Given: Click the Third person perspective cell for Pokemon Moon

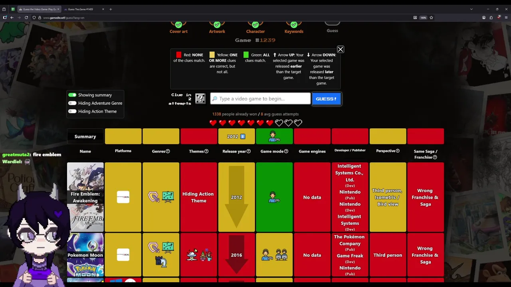Looking at the screenshot, I should pos(388,255).
